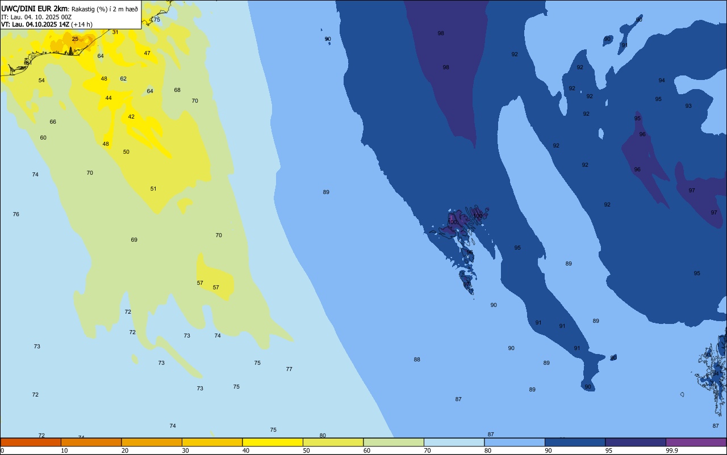727x455 pixels.
Task: Click the legend tick label '10'
Action: coord(64,450)
